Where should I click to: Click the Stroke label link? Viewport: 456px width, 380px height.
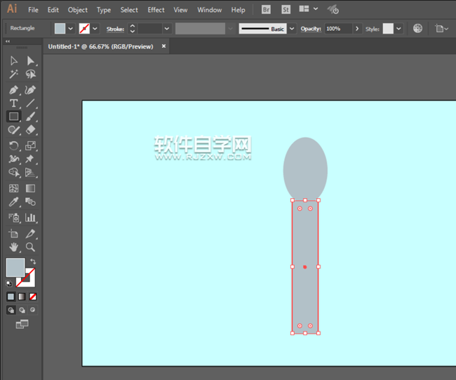point(114,29)
